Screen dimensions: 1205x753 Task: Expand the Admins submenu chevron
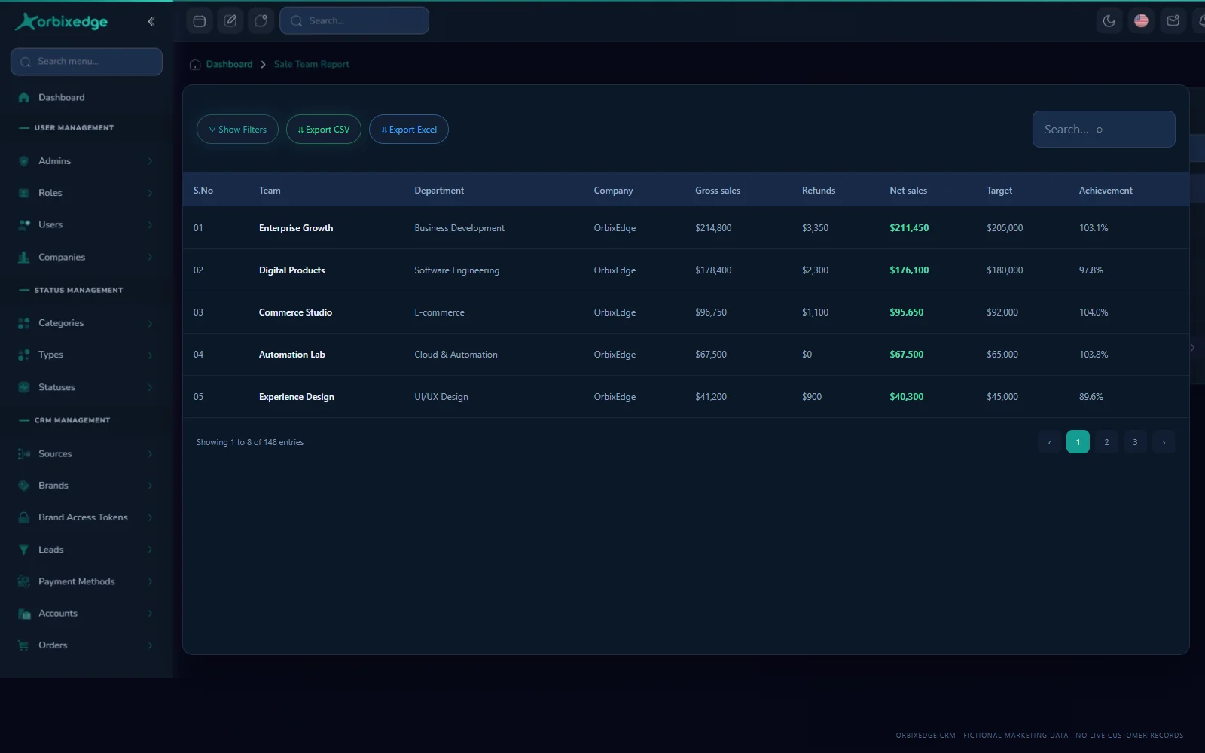[150, 161]
